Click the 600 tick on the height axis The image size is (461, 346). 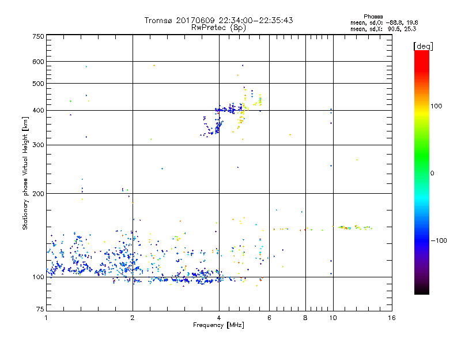point(38,62)
